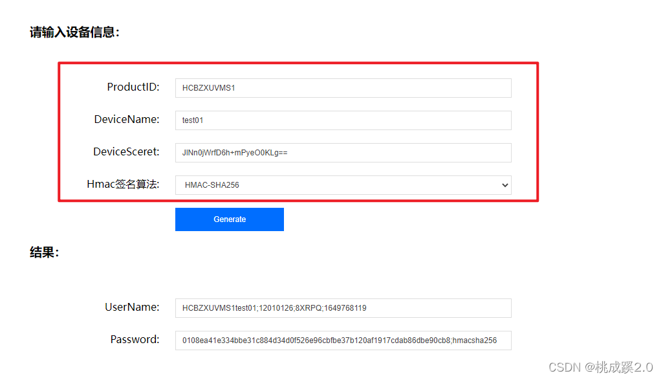This screenshot has width=663, height=380.
Task: Open the Hmac签名算法 dropdown
Action: tap(343, 185)
